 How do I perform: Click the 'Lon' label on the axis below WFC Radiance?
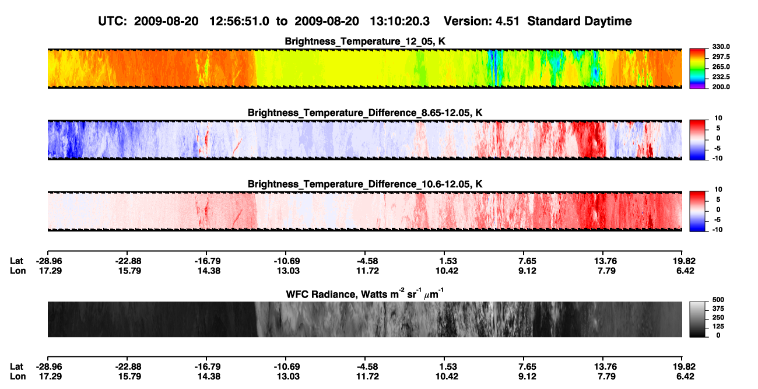(x=17, y=376)
